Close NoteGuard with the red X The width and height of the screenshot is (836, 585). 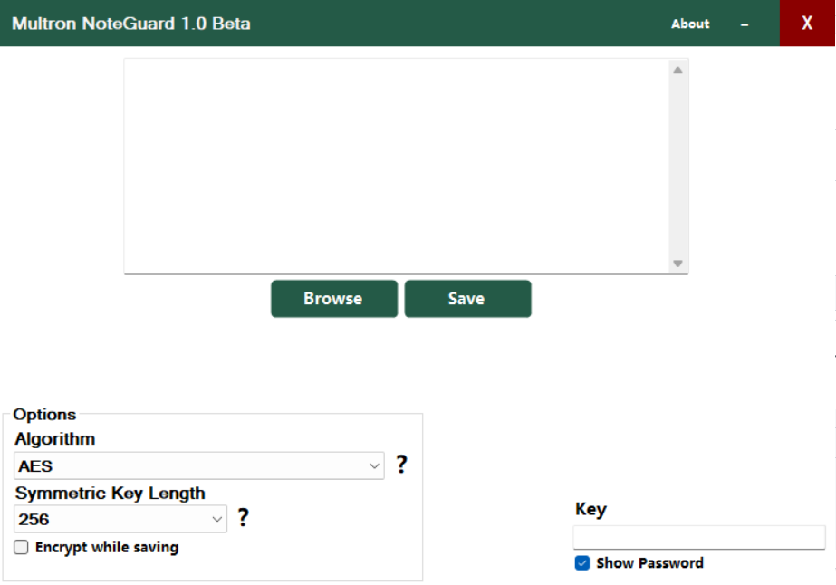[807, 24]
